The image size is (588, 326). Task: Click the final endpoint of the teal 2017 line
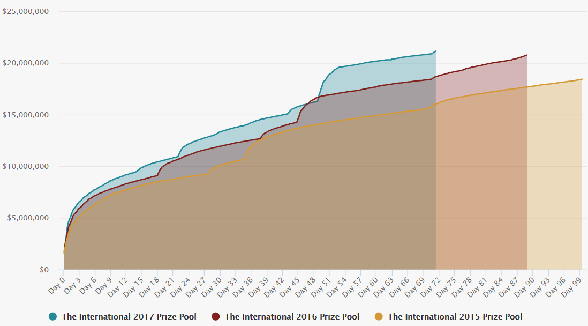[x=436, y=51]
